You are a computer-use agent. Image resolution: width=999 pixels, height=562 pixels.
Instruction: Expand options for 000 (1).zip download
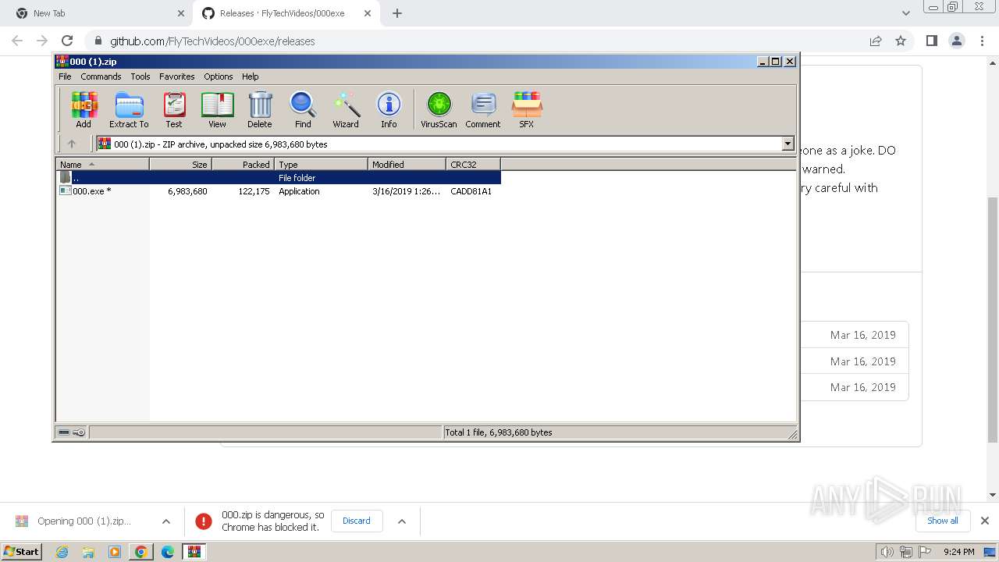coord(165,521)
